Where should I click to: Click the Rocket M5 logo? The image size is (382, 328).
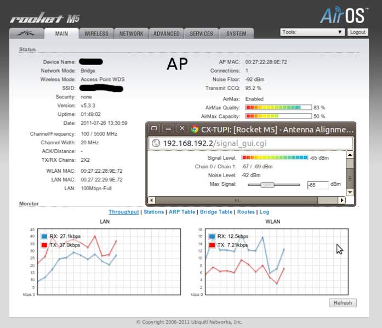tap(45, 18)
